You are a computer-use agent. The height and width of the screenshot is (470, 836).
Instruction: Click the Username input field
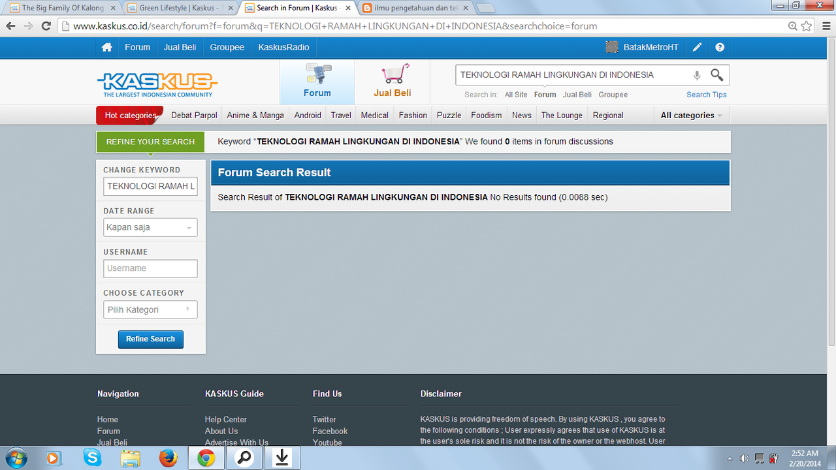pyautogui.click(x=150, y=268)
